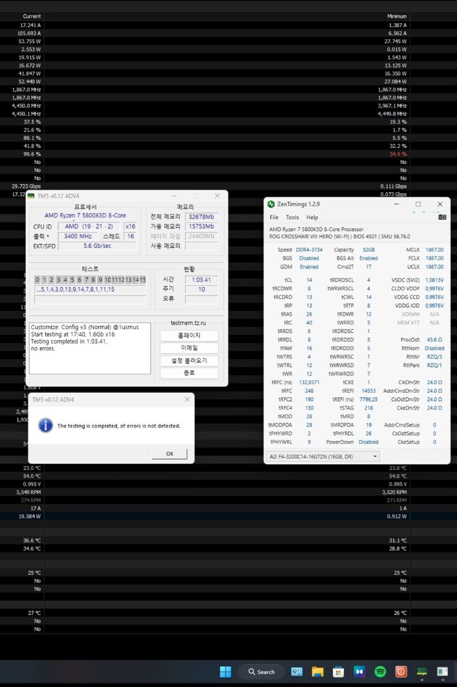This screenshot has height=687, width=457.
Task: Click the tREFI value 14553
Action: (368, 390)
